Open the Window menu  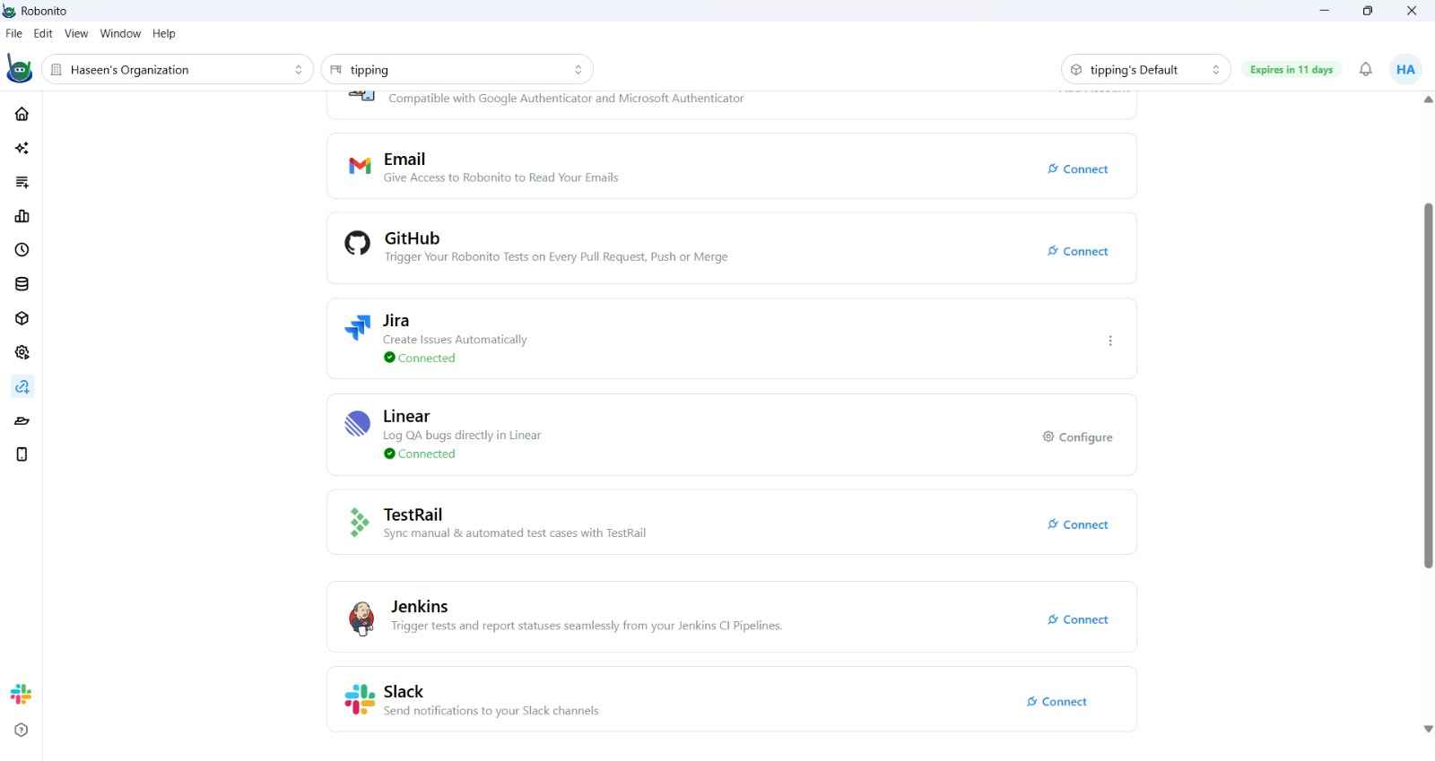[120, 33]
